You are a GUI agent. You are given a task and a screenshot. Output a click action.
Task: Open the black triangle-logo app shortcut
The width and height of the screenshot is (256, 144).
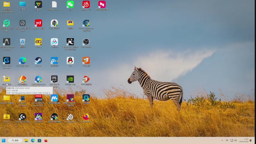point(38,4)
